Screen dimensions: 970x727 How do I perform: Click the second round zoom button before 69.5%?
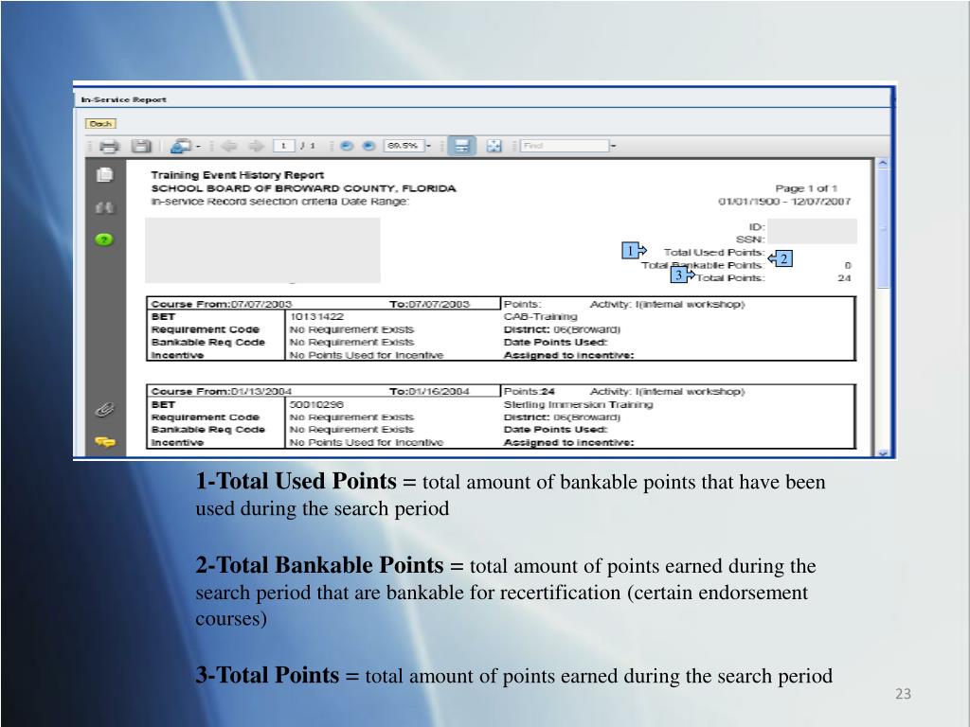[x=368, y=146]
